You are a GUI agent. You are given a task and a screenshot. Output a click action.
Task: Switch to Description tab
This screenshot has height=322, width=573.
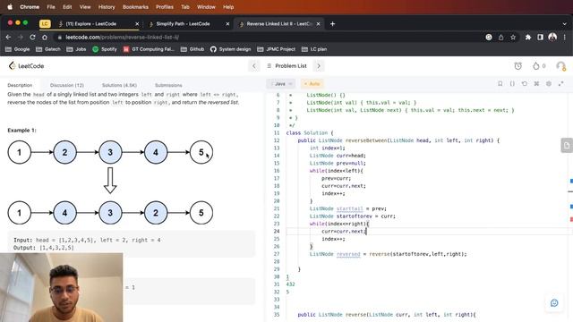click(20, 85)
